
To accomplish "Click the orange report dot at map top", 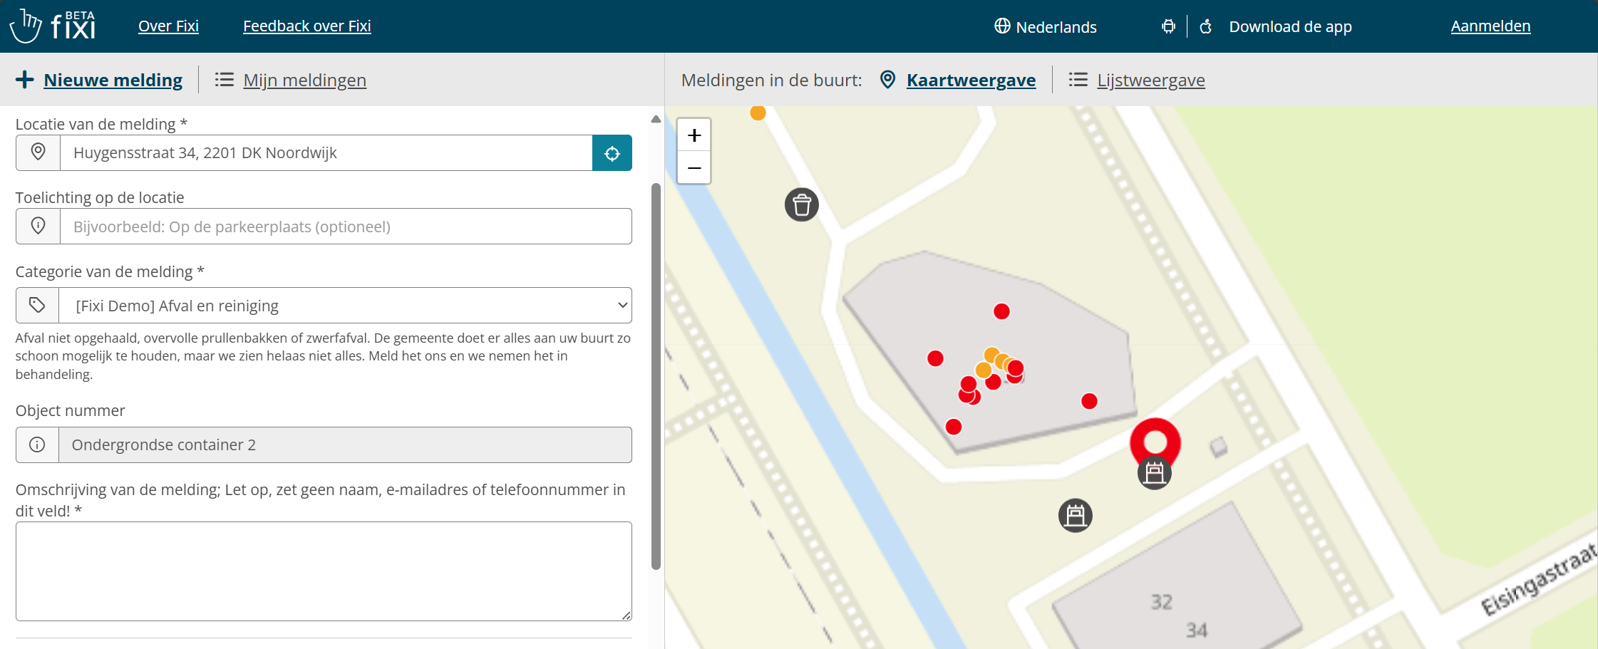I will coord(758,113).
